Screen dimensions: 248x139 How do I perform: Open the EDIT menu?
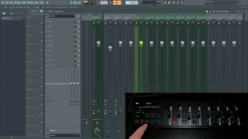click(7, 3)
